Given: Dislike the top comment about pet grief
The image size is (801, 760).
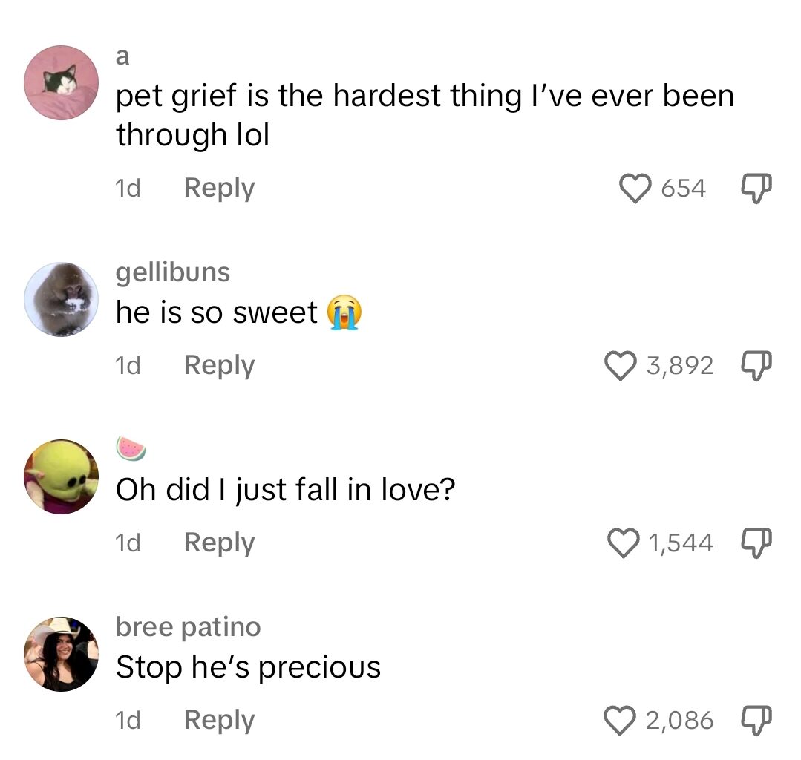Looking at the screenshot, I should click(755, 188).
